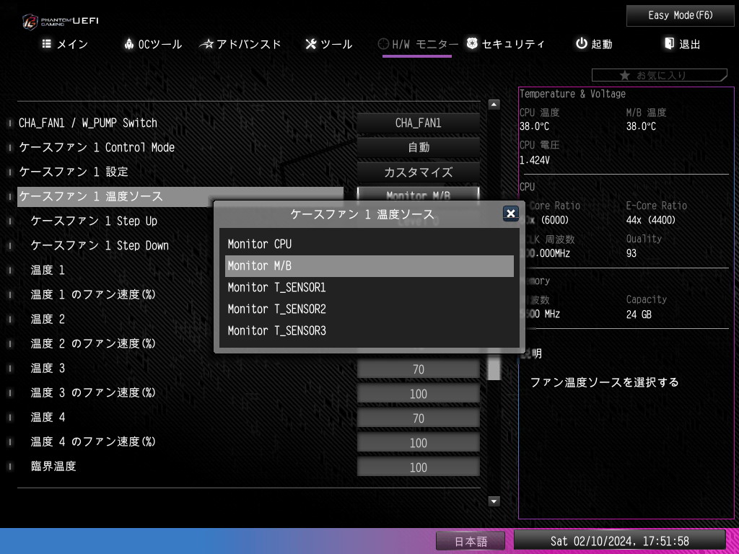Screen dimensions: 739x554
Task: Click the セキュリティ shield icon
Action: [x=472, y=43]
